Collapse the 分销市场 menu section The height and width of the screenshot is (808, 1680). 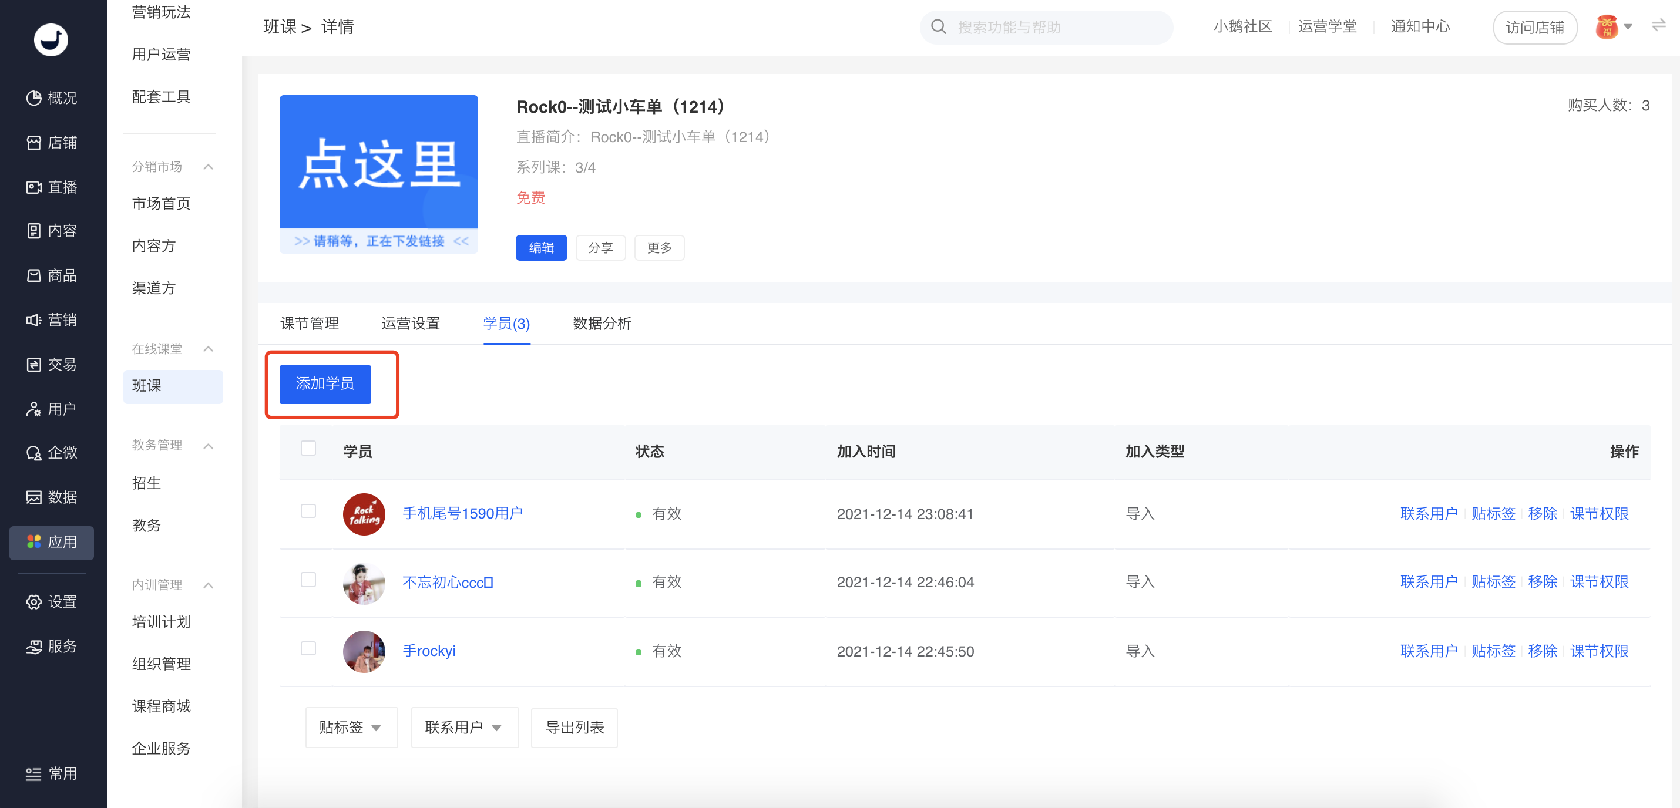click(x=208, y=167)
